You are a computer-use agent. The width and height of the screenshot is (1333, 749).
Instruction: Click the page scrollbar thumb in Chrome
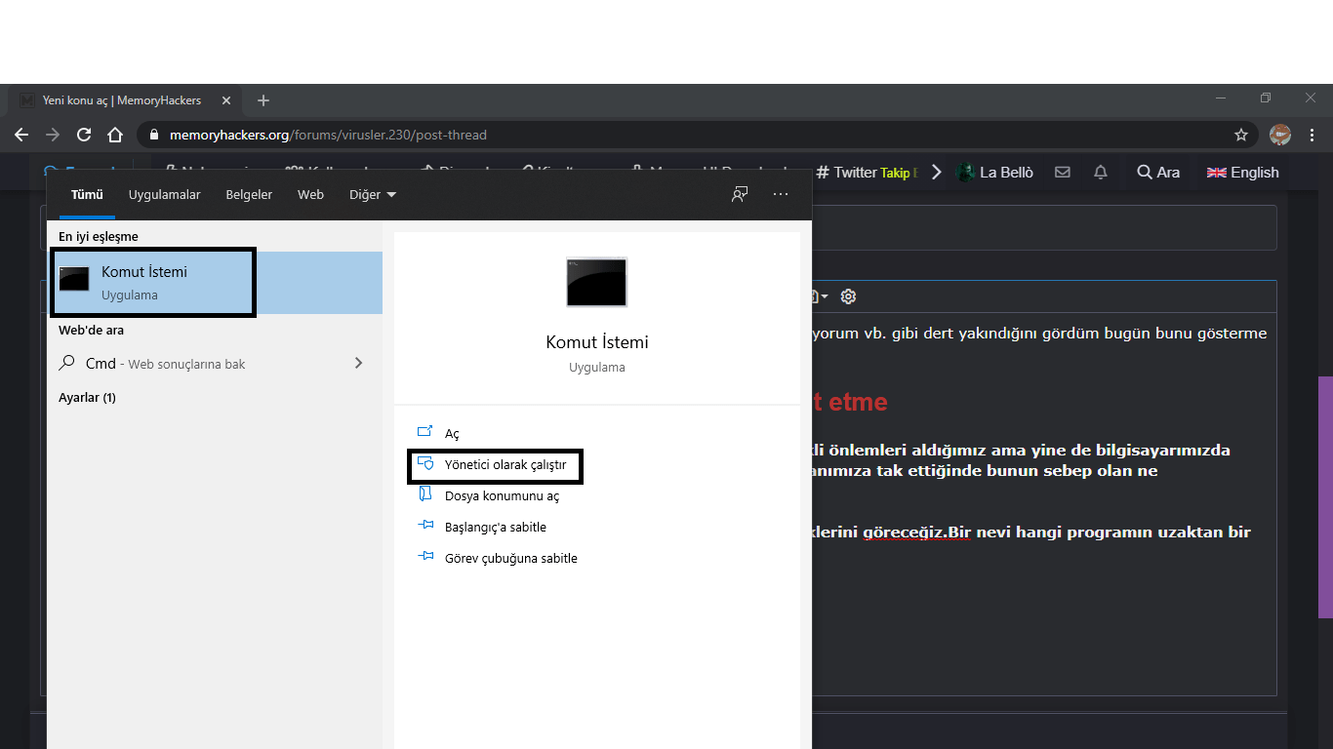pyautogui.click(x=1325, y=497)
